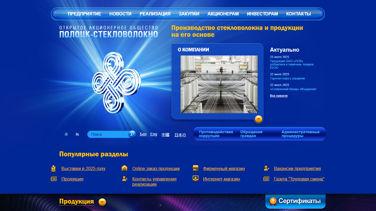Screen dimensions: 376x211
Task: Click the Актуально heading
Action: click(284, 50)
